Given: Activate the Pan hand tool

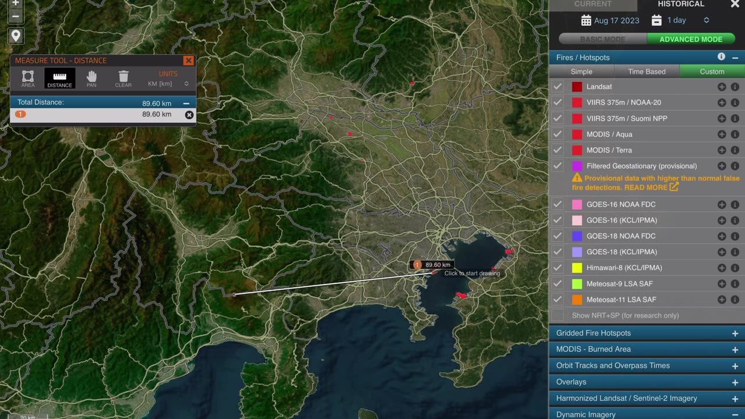Looking at the screenshot, I should (x=91, y=79).
